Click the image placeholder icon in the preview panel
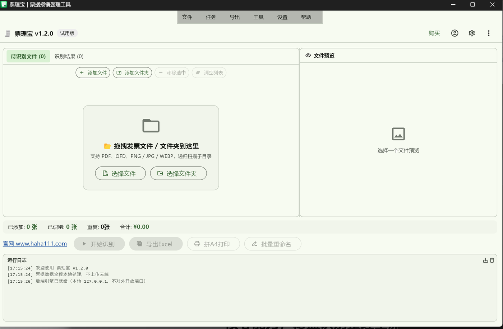503x329 pixels. tap(398, 134)
